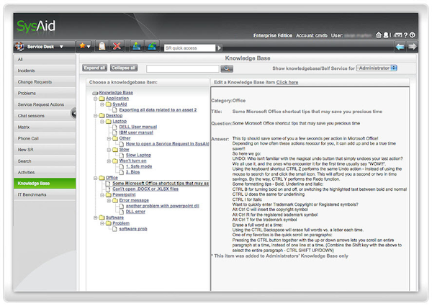Collapse the Other folder node

[x=109, y=138]
